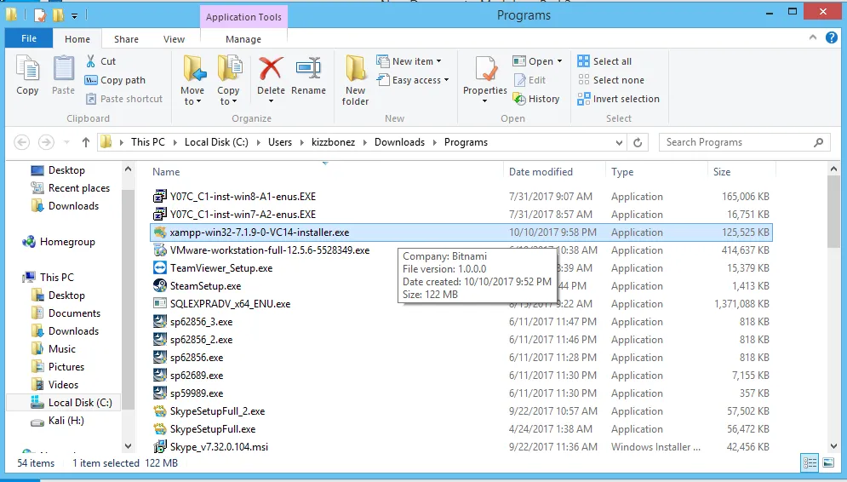The image size is (847, 482).
Task: Switch to the Share tab
Action: coord(126,39)
